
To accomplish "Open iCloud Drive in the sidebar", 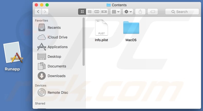I will click(x=58, y=37).
